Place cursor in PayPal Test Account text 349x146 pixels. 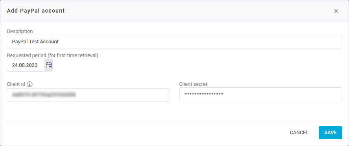(x=35, y=42)
